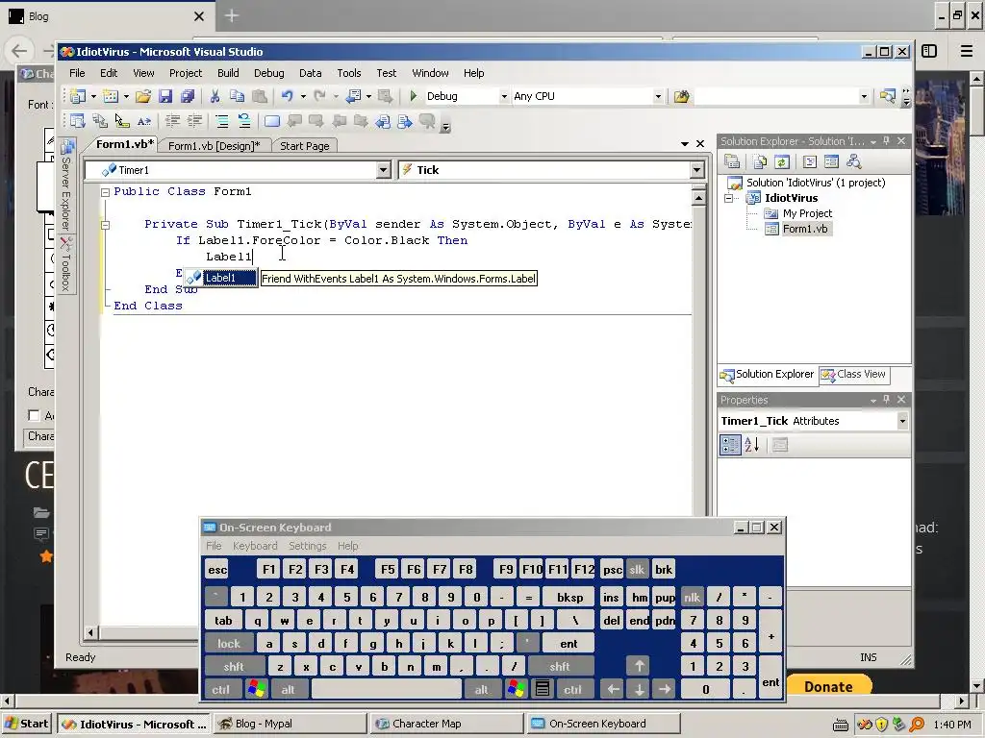Open the active files list dropdown arrow

(685, 144)
